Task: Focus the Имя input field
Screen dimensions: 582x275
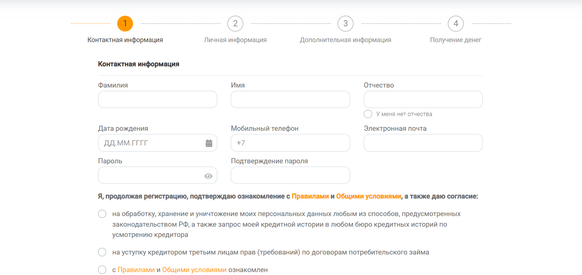Action: [x=290, y=100]
